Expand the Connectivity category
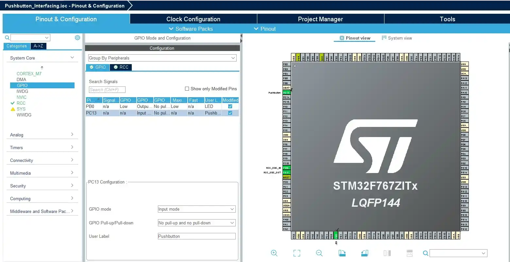This screenshot has height=262, width=510. coord(42,160)
